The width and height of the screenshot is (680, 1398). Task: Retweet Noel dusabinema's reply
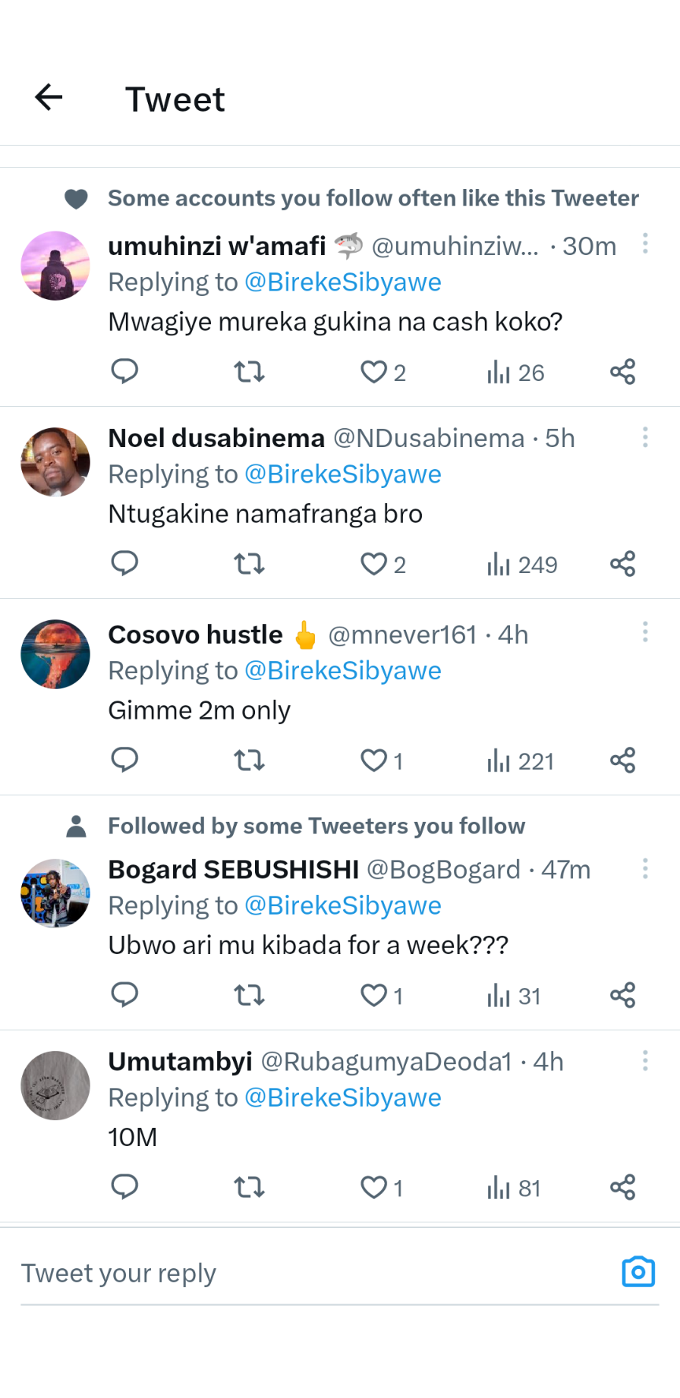pyautogui.click(x=249, y=564)
